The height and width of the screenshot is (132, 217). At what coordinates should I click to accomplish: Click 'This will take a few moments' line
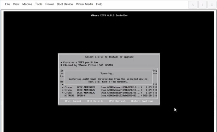(108, 82)
